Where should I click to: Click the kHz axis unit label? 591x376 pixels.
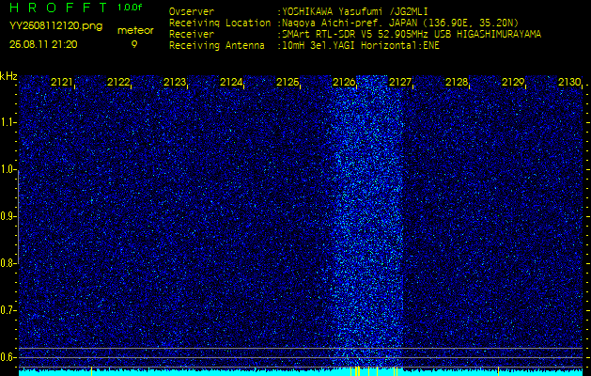click(x=8, y=76)
